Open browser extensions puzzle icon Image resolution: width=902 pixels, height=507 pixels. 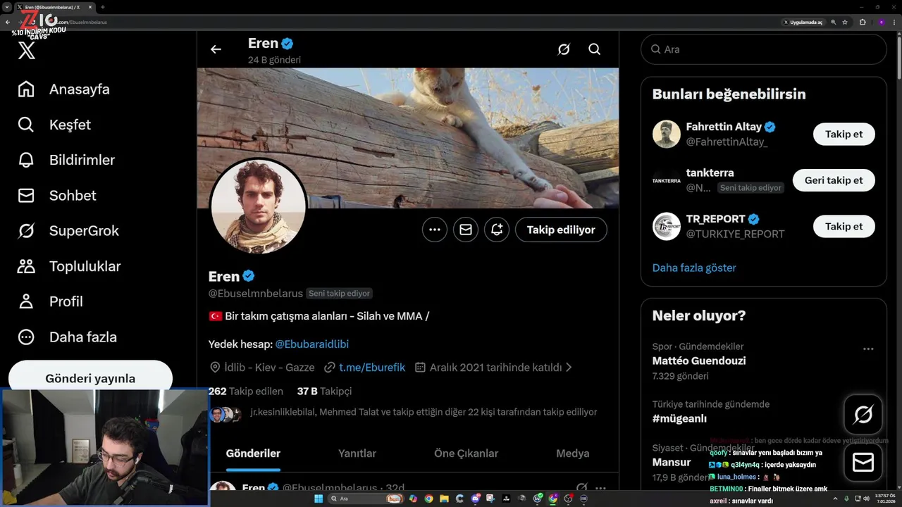click(x=863, y=22)
